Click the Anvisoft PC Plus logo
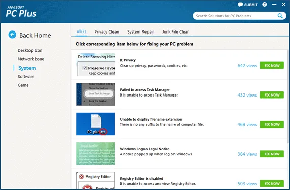The height and width of the screenshot is (190, 290). point(21,12)
